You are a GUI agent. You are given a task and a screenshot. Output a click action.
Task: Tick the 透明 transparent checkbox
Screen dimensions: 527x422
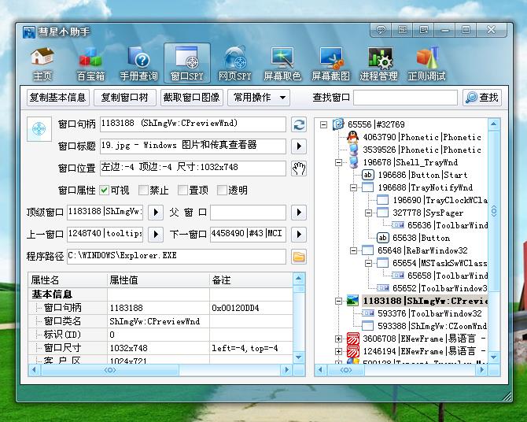tap(221, 190)
